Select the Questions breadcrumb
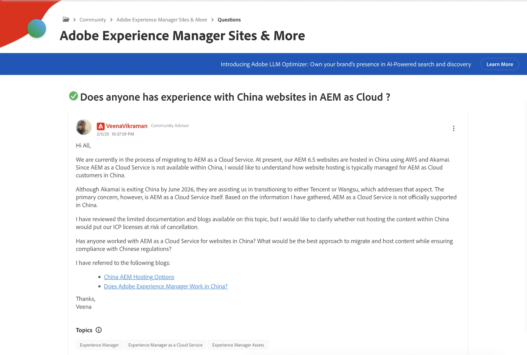Screen dimensions: 527x355 [x=229, y=20]
